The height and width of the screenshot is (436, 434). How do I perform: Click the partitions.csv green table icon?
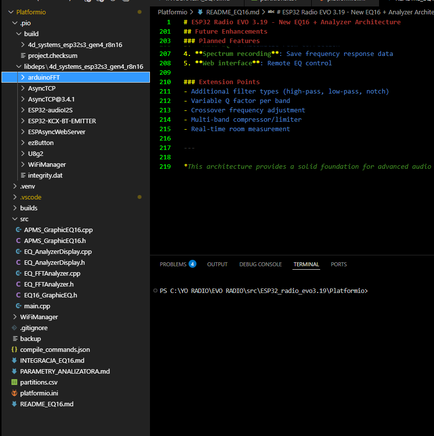pyautogui.click(x=14, y=382)
